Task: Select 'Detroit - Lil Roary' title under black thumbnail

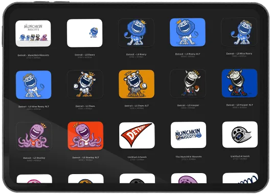Action: point(136,54)
